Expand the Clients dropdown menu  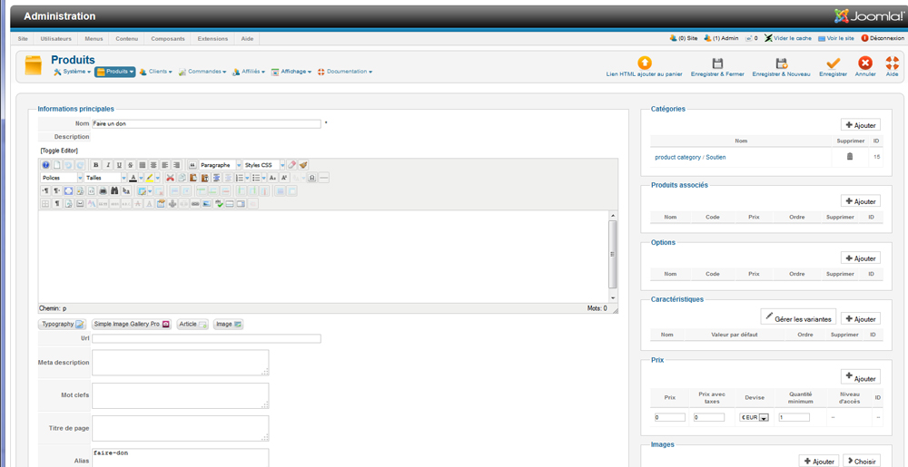pos(156,72)
